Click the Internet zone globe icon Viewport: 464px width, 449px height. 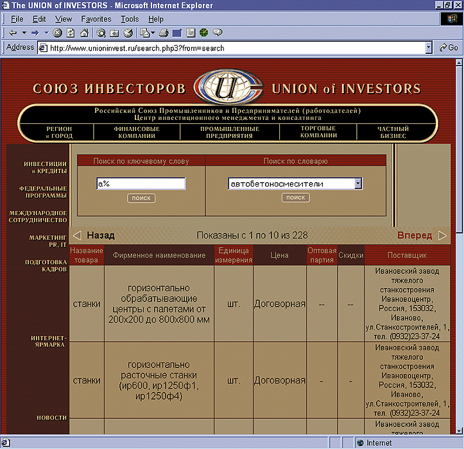coord(360,443)
